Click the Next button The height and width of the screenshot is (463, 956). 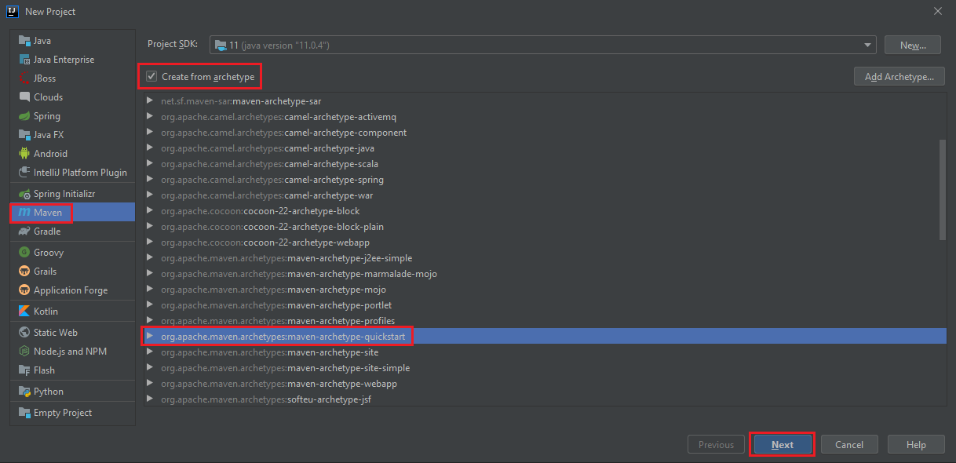(782, 443)
